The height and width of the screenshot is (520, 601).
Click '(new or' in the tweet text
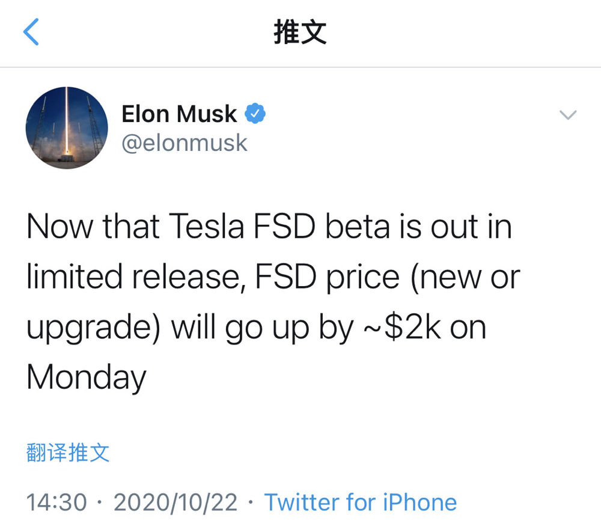click(465, 277)
